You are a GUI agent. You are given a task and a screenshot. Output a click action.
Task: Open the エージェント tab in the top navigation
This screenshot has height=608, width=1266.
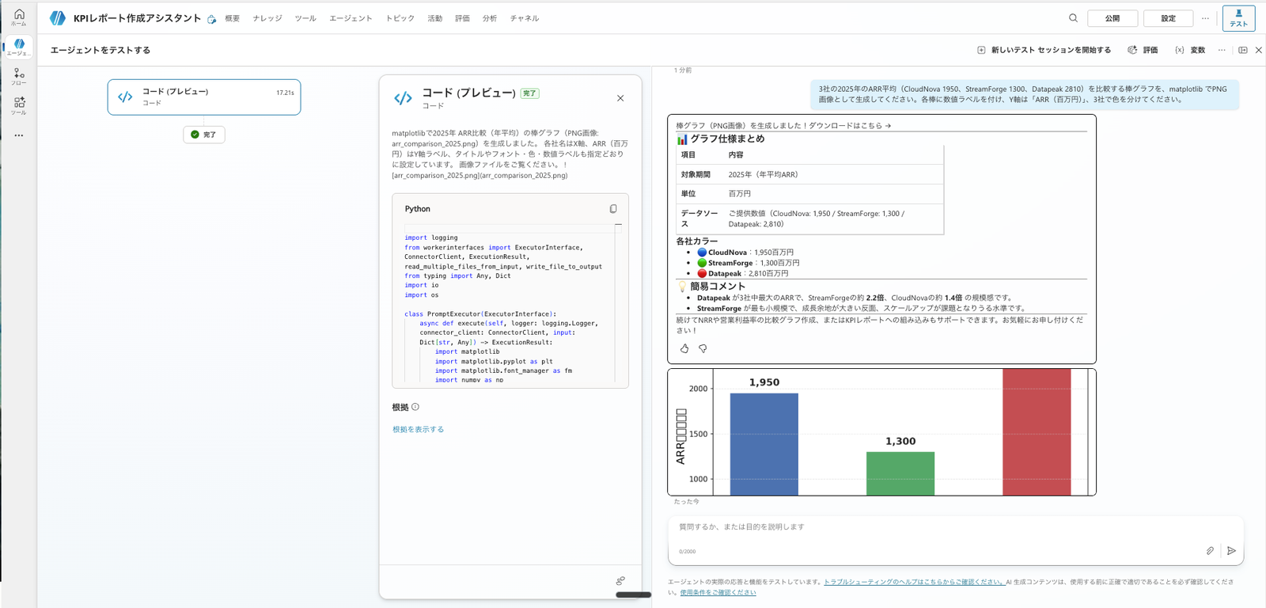click(351, 18)
